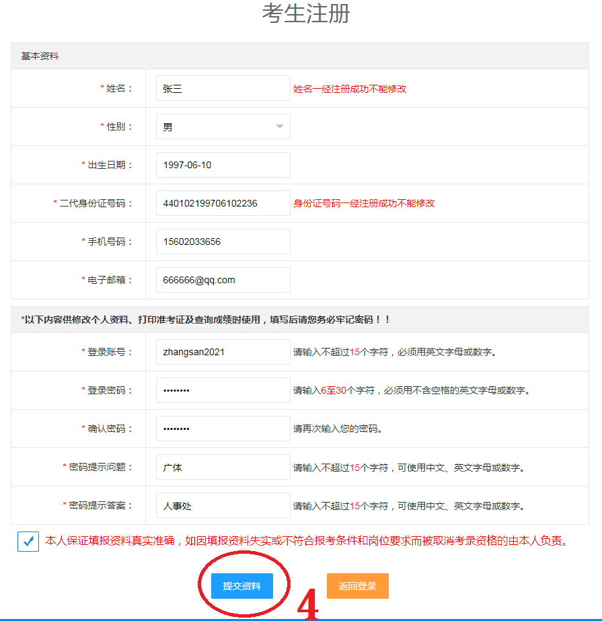Screen dimensions: 602x621
Task: Click the gender dropdown arrow icon
Action: (x=279, y=126)
